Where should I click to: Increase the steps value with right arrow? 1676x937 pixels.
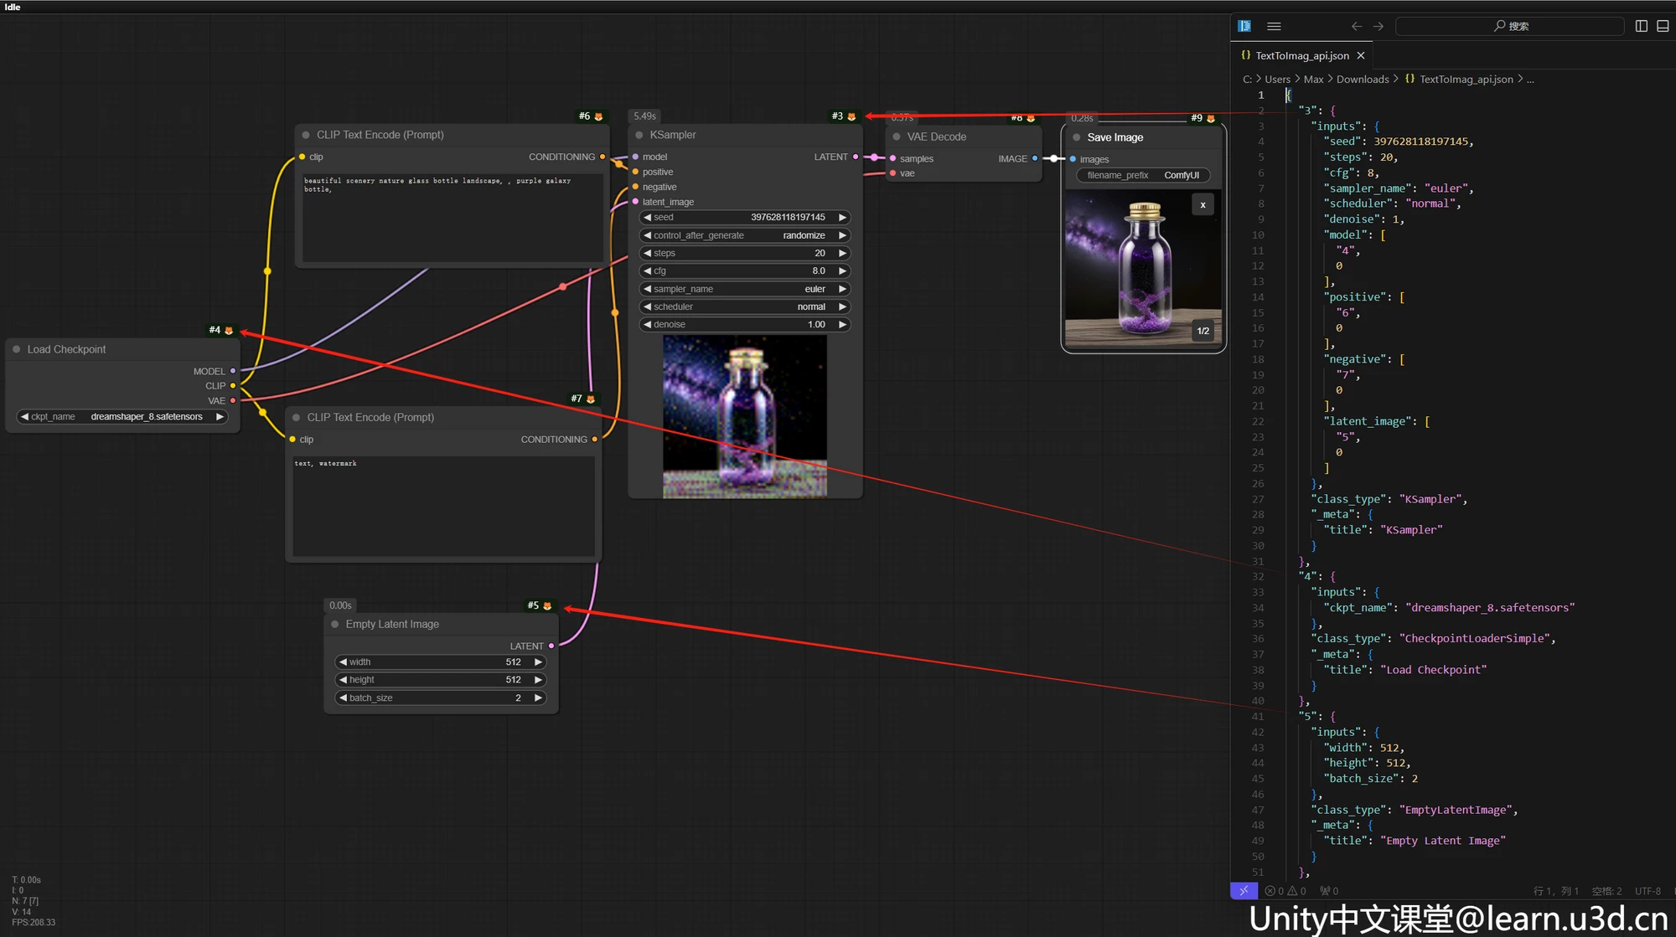click(842, 253)
